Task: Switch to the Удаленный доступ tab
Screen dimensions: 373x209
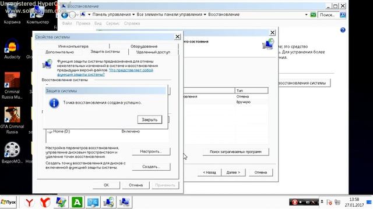Action: point(153,52)
